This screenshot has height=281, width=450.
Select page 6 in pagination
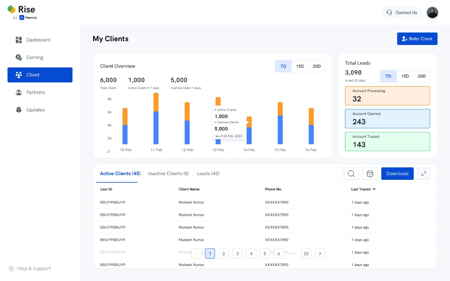coord(279,254)
